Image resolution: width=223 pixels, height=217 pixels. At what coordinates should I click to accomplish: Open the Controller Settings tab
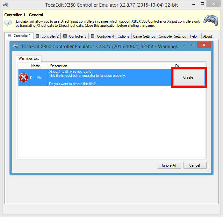click(172, 36)
